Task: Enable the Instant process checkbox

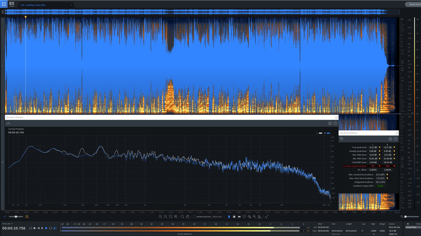Action: (194, 217)
